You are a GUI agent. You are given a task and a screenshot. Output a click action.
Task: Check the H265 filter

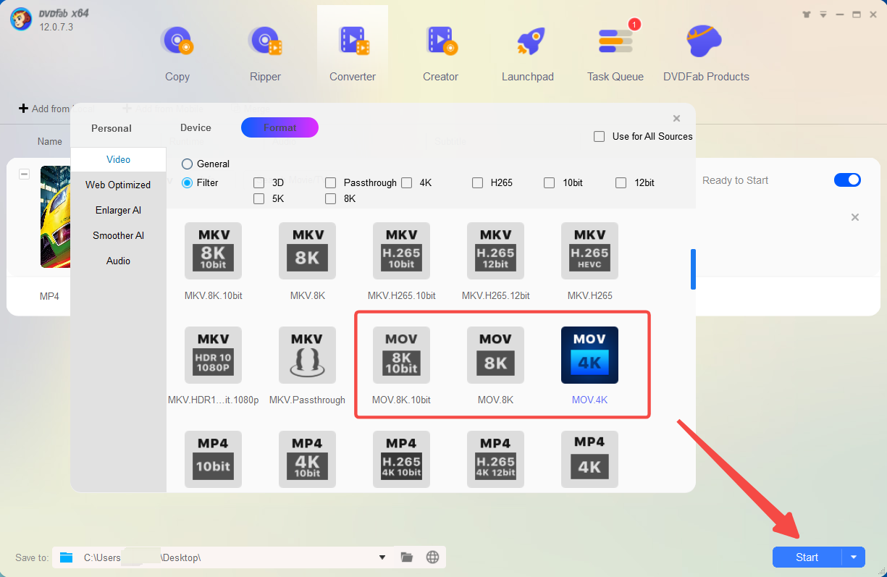(477, 182)
